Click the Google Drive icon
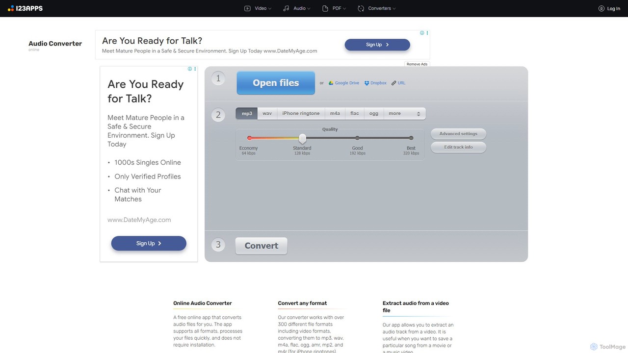The image size is (628, 353). 331,83
